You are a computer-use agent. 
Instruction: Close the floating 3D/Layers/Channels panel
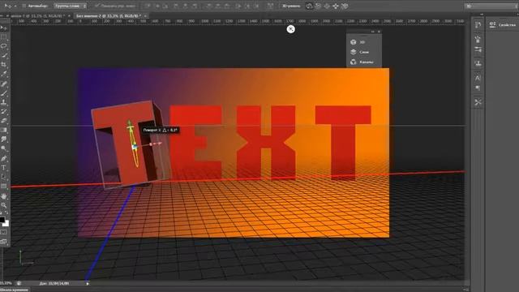coord(379,32)
